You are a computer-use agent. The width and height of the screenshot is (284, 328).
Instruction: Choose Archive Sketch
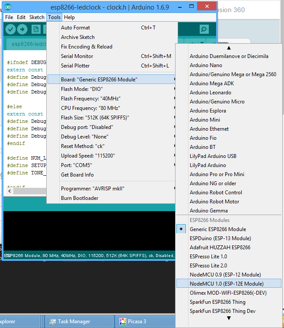112,37
